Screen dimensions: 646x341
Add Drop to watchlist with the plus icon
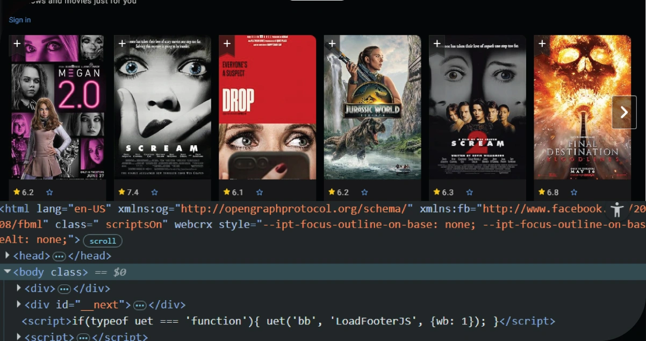(226, 44)
